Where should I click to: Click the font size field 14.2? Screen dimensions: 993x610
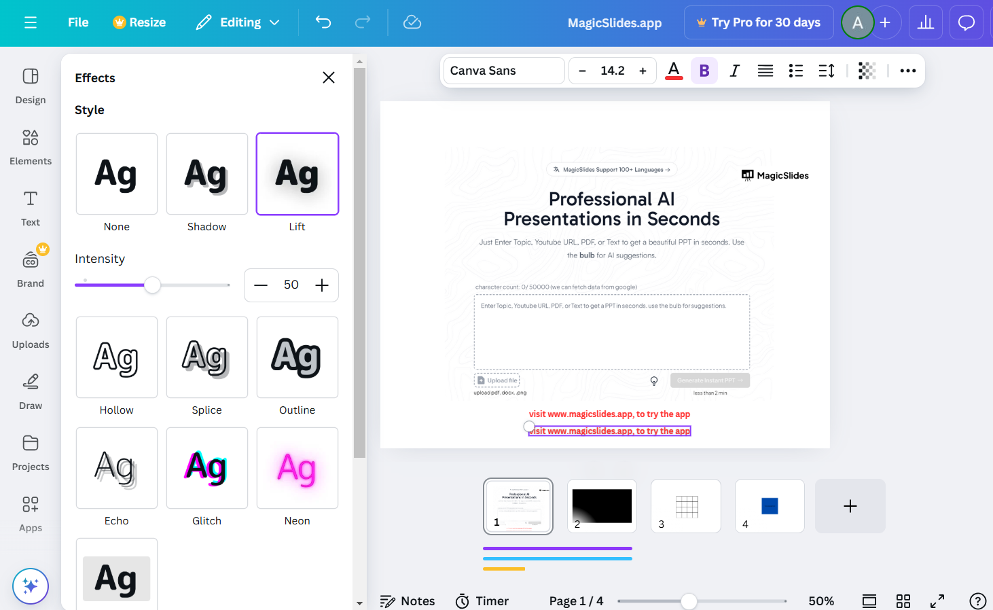[613, 71]
